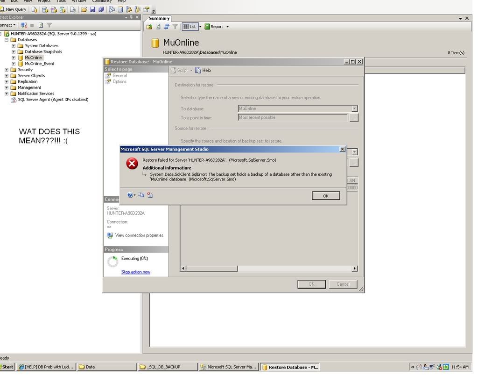Image resolution: width=478 pixels, height=383 pixels.
Task: Select MuOnline_Event database in tree
Action: pos(39,64)
